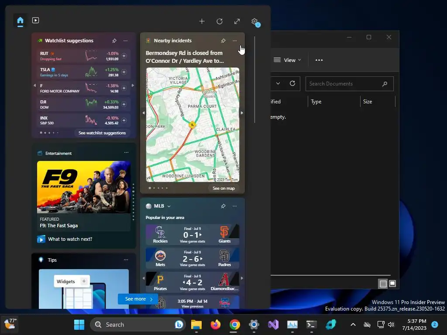Sort by Type column header
The height and width of the screenshot is (335, 447).
coord(334,102)
